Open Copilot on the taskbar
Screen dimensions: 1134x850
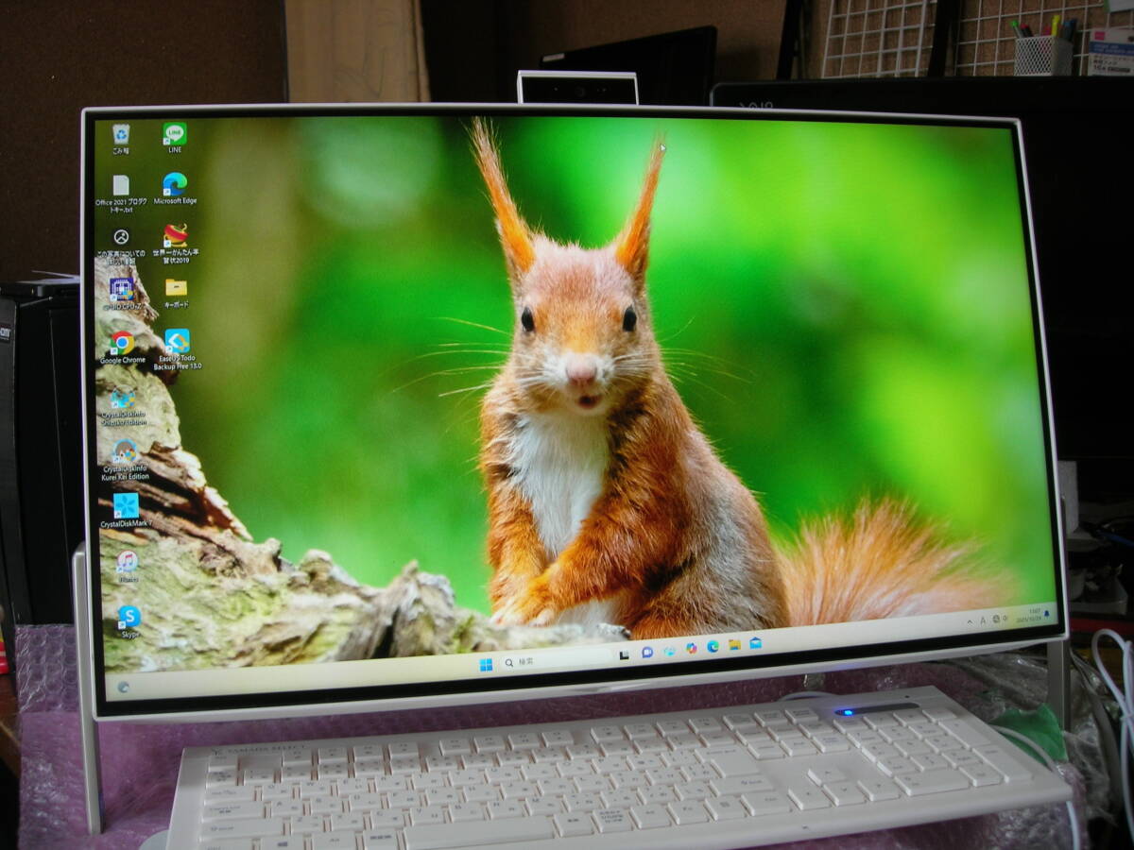(x=691, y=648)
